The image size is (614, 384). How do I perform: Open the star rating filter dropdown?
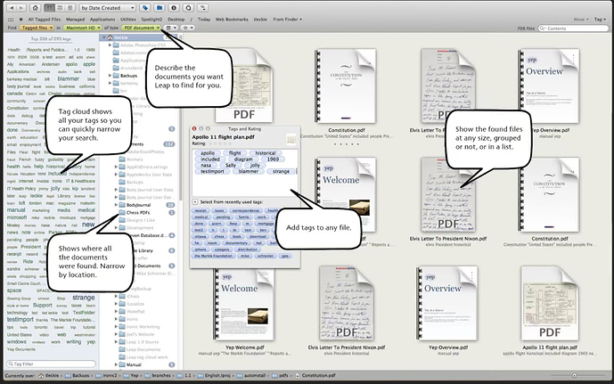(x=187, y=28)
